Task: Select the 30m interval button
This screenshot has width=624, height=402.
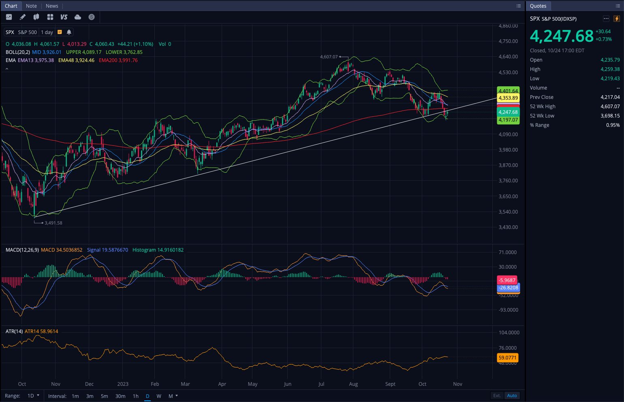Action: click(120, 396)
